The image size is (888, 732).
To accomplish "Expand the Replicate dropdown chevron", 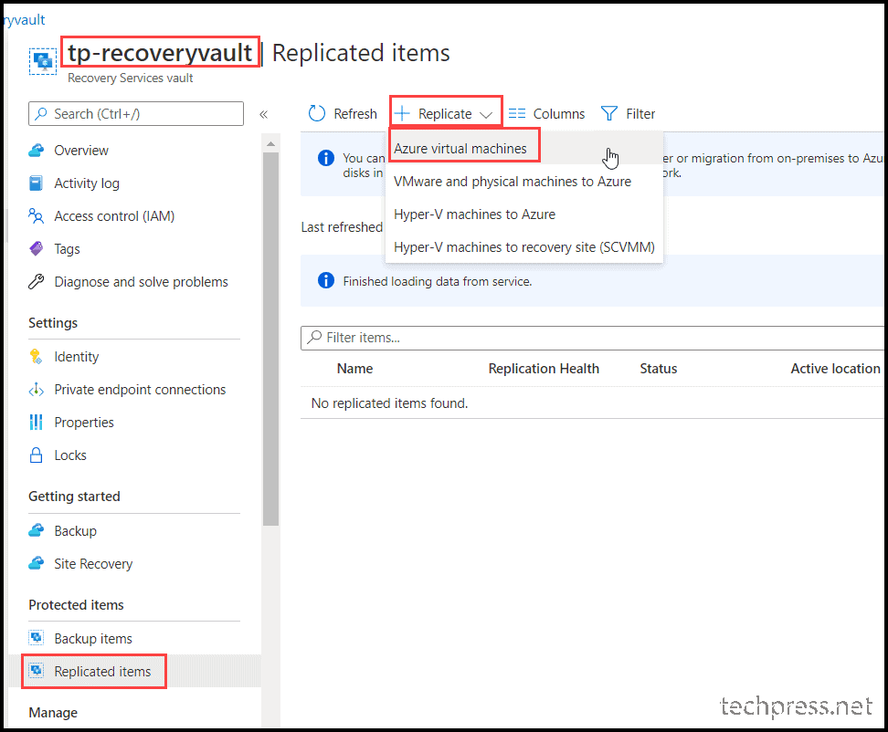I will point(486,114).
